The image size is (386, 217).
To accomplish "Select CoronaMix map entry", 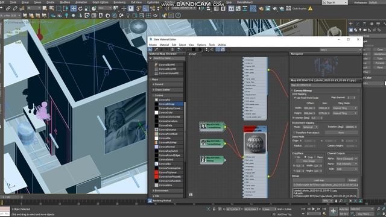I will [168, 138].
